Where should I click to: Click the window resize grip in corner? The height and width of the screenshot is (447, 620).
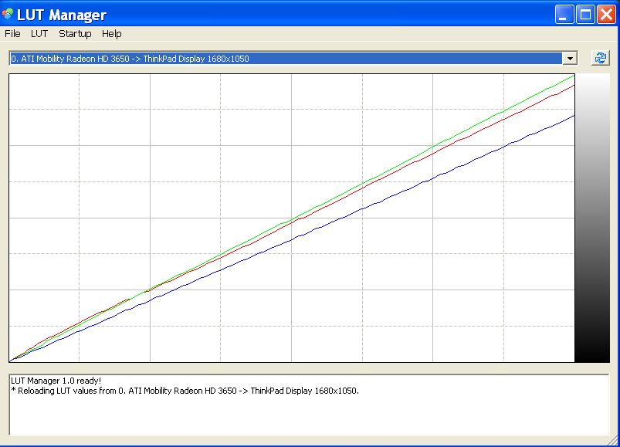pyautogui.click(x=614, y=442)
